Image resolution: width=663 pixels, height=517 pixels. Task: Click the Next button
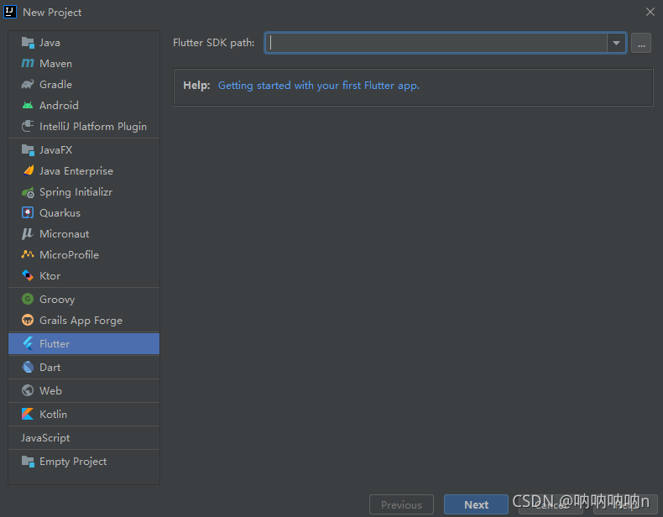point(476,504)
